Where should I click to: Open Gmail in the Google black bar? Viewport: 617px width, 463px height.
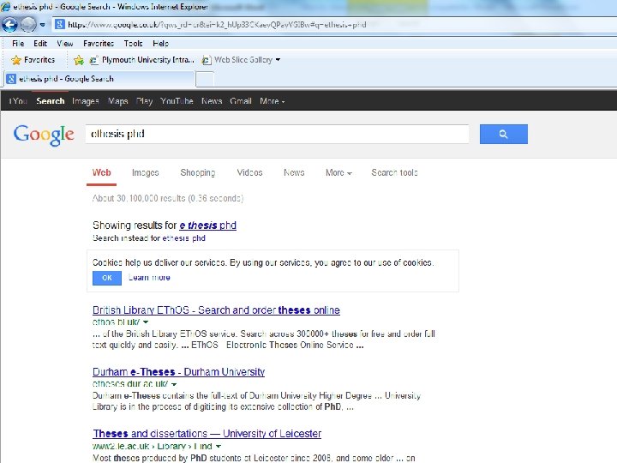(241, 101)
